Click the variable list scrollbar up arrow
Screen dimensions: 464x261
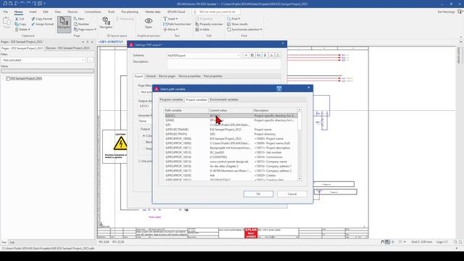(299, 109)
